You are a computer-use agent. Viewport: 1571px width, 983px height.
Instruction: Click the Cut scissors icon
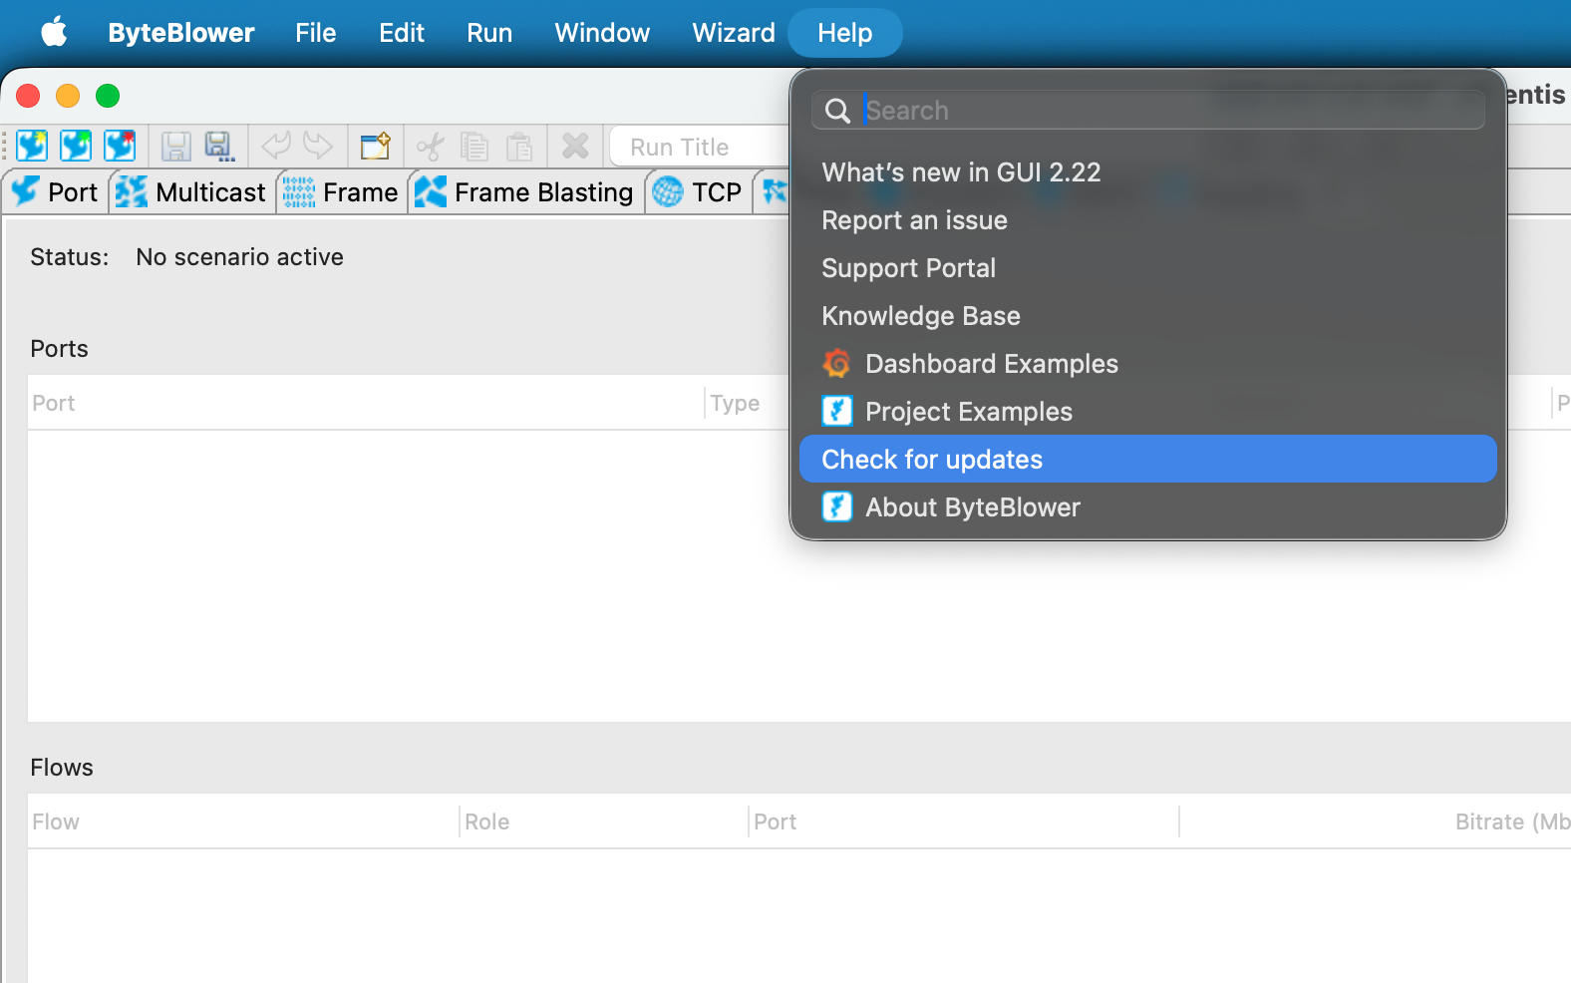(x=431, y=148)
